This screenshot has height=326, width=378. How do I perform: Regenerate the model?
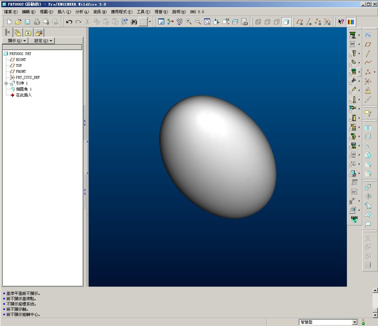click(124, 22)
